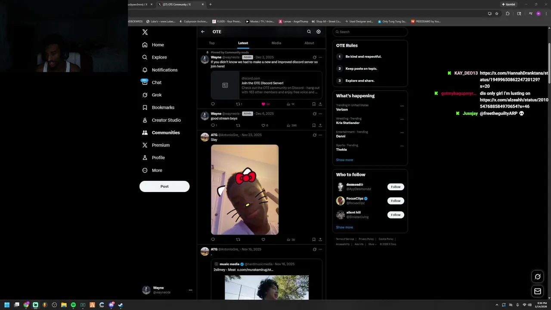Open Grok action on Dec 2 post
Image resolution: width=551 pixels, height=310 pixels.
point(314,57)
